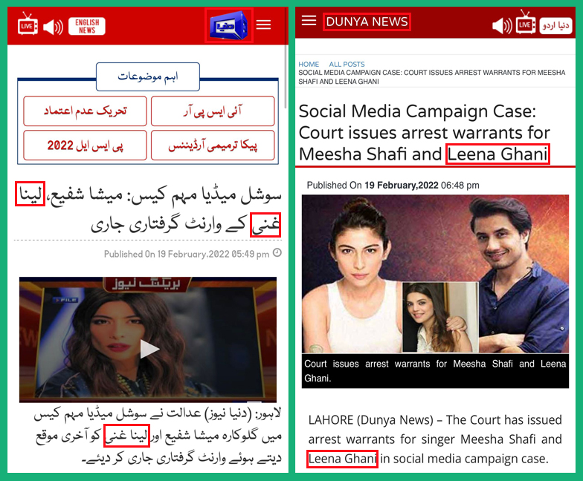Viewport: 583px width, 481px height.
Task: Click the English publish date 19 February,2022
Action: (402, 186)
